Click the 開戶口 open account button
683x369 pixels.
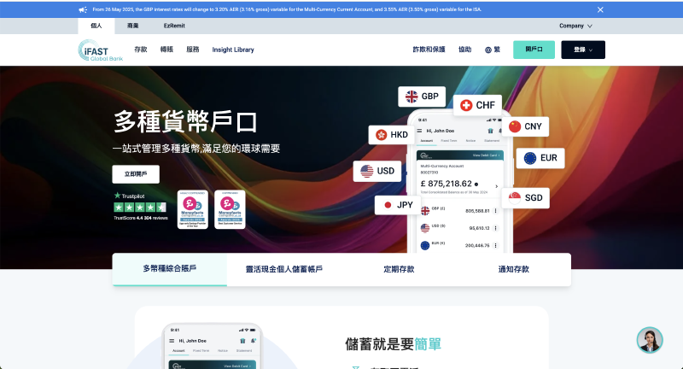coord(534,50)
